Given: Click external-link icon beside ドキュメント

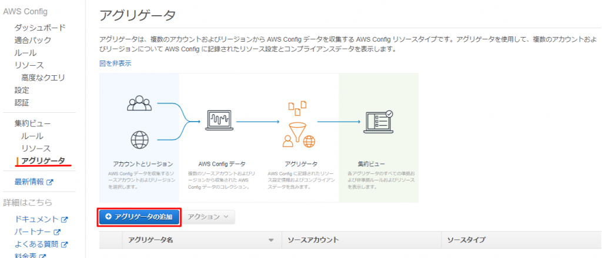Looking at the screenshot, I should click(x=64, y=220).
